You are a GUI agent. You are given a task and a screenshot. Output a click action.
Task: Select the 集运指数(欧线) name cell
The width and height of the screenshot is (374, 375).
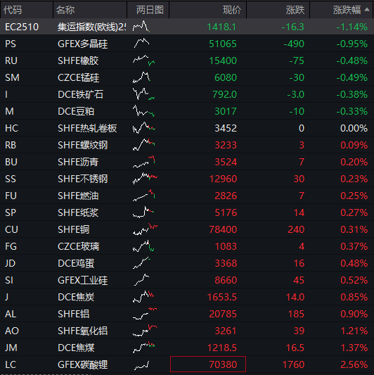tap(92, 27)
